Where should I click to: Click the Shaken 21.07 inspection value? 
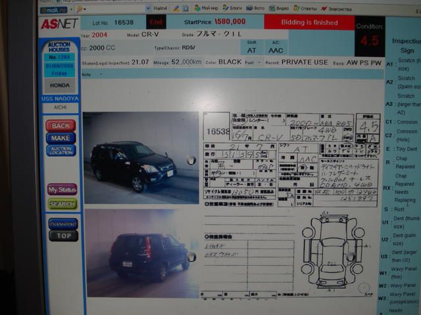coord(140,62)
